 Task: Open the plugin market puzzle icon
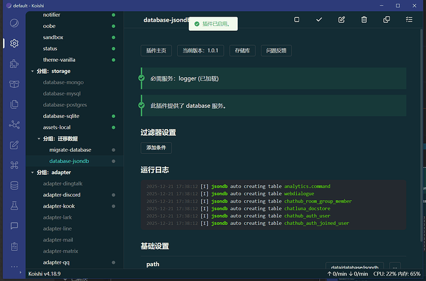(14, 64)
